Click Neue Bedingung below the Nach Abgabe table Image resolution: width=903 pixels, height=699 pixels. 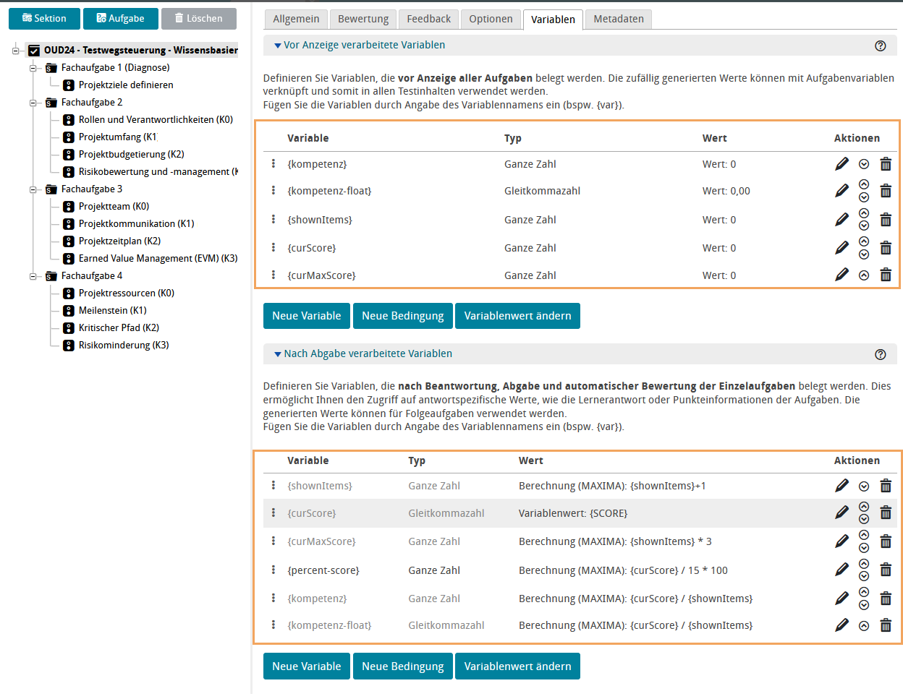coord(403,666)
